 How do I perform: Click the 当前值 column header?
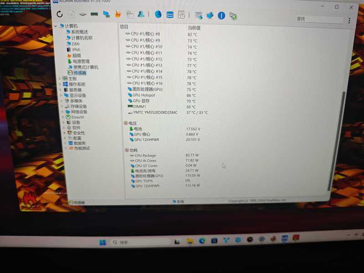pos(194,28)
